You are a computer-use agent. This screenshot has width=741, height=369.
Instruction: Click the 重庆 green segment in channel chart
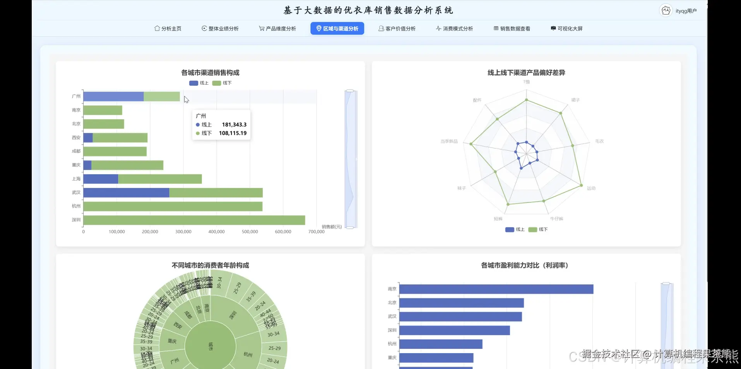127,165
